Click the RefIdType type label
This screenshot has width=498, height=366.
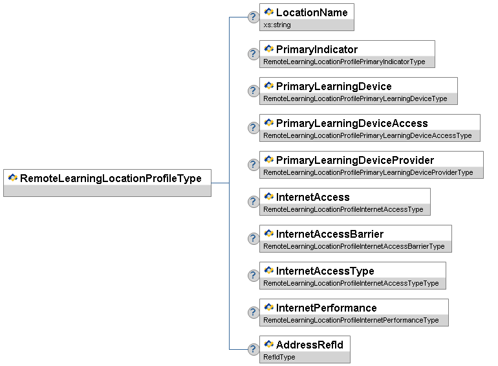(x=279, y=358)
